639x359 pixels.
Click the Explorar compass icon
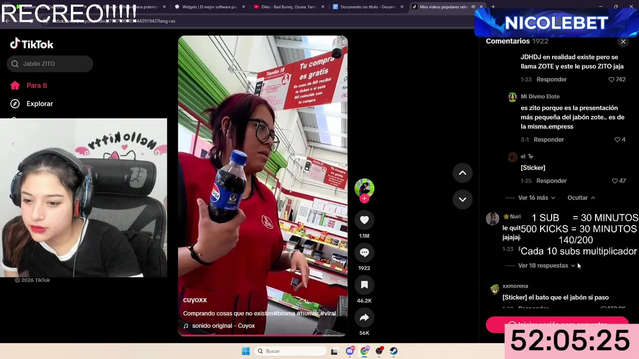coord(15,104)
